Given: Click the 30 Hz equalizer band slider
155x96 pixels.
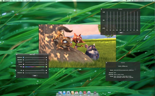Looking at the screenshot, I should click(107, 20).
